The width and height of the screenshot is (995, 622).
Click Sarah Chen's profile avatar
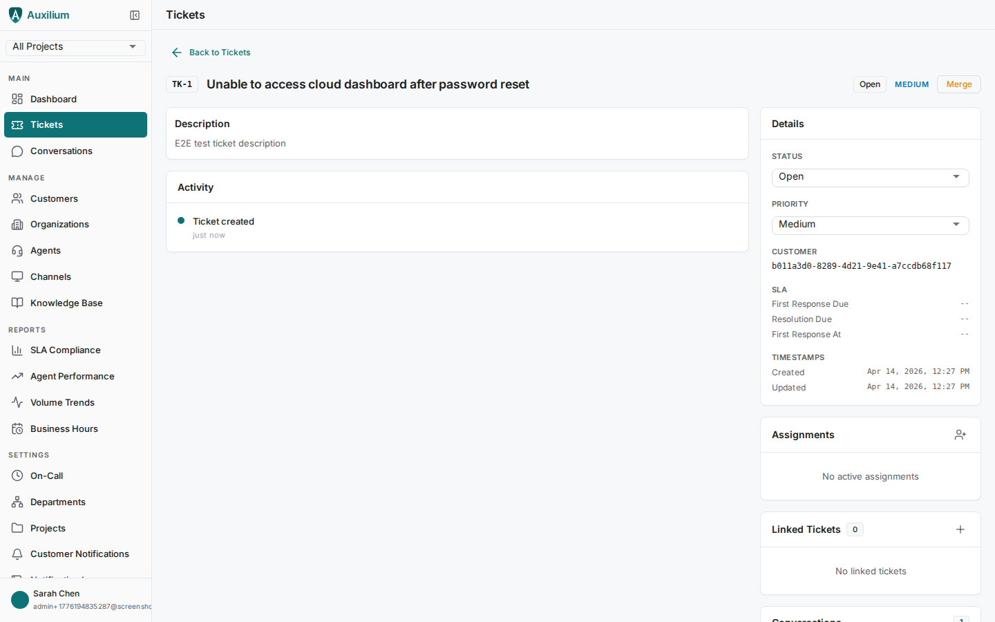pos(19,599)
